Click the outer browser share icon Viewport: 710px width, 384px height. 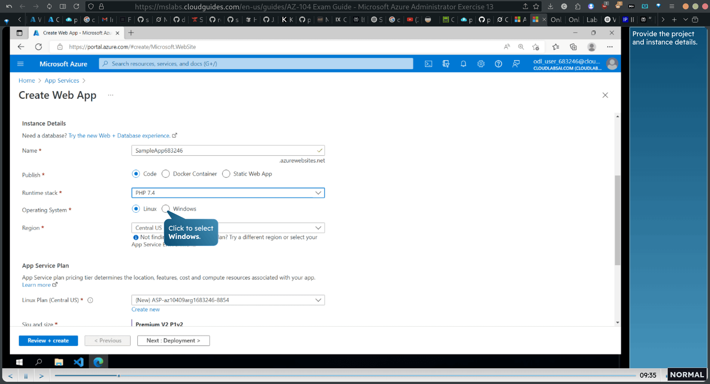(525, 6)
